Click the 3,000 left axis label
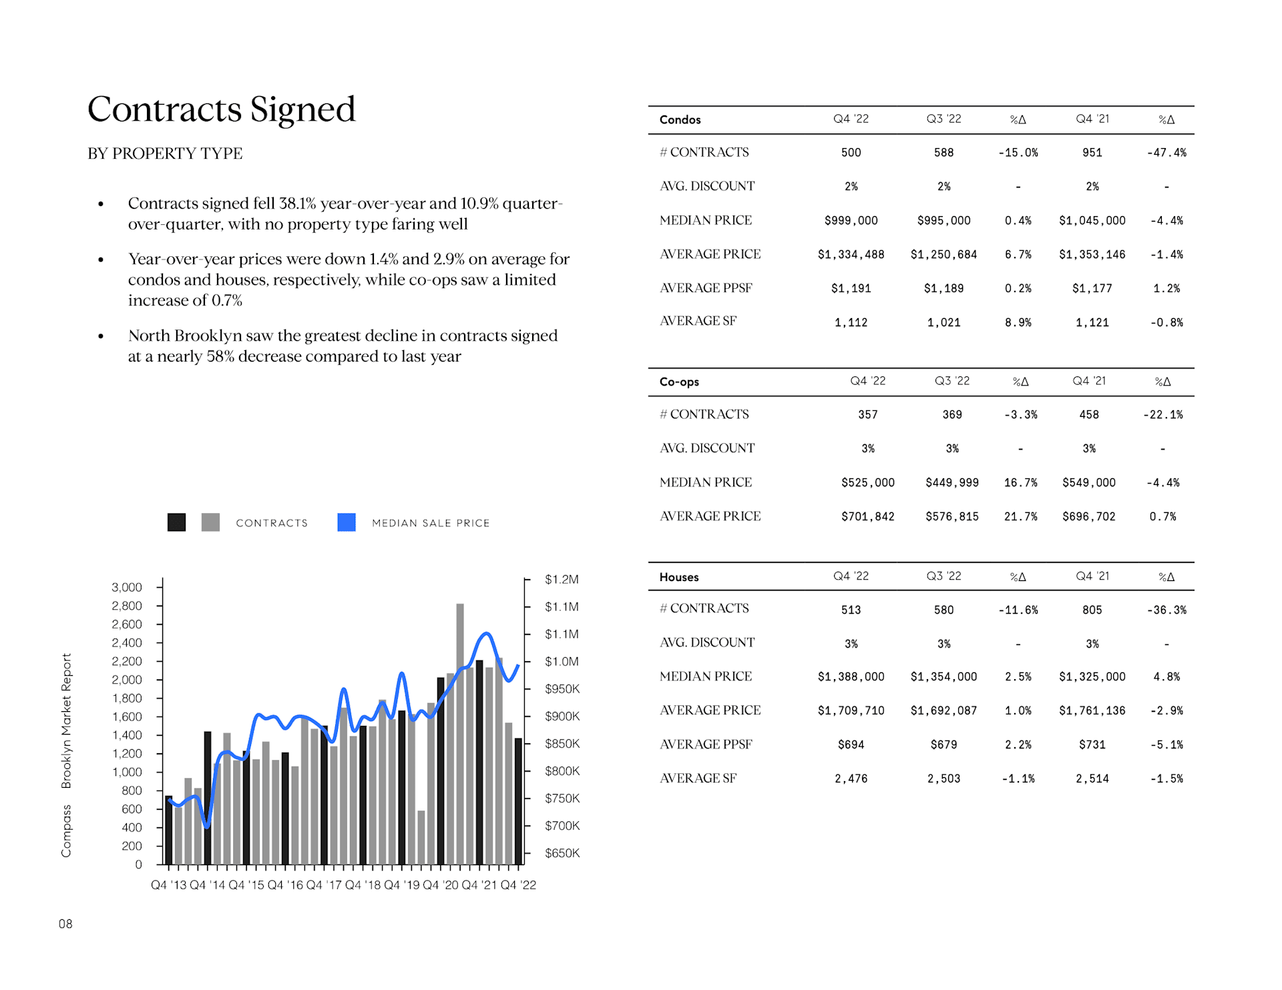The image size is (1282, 990). click(x=127, y=588)
